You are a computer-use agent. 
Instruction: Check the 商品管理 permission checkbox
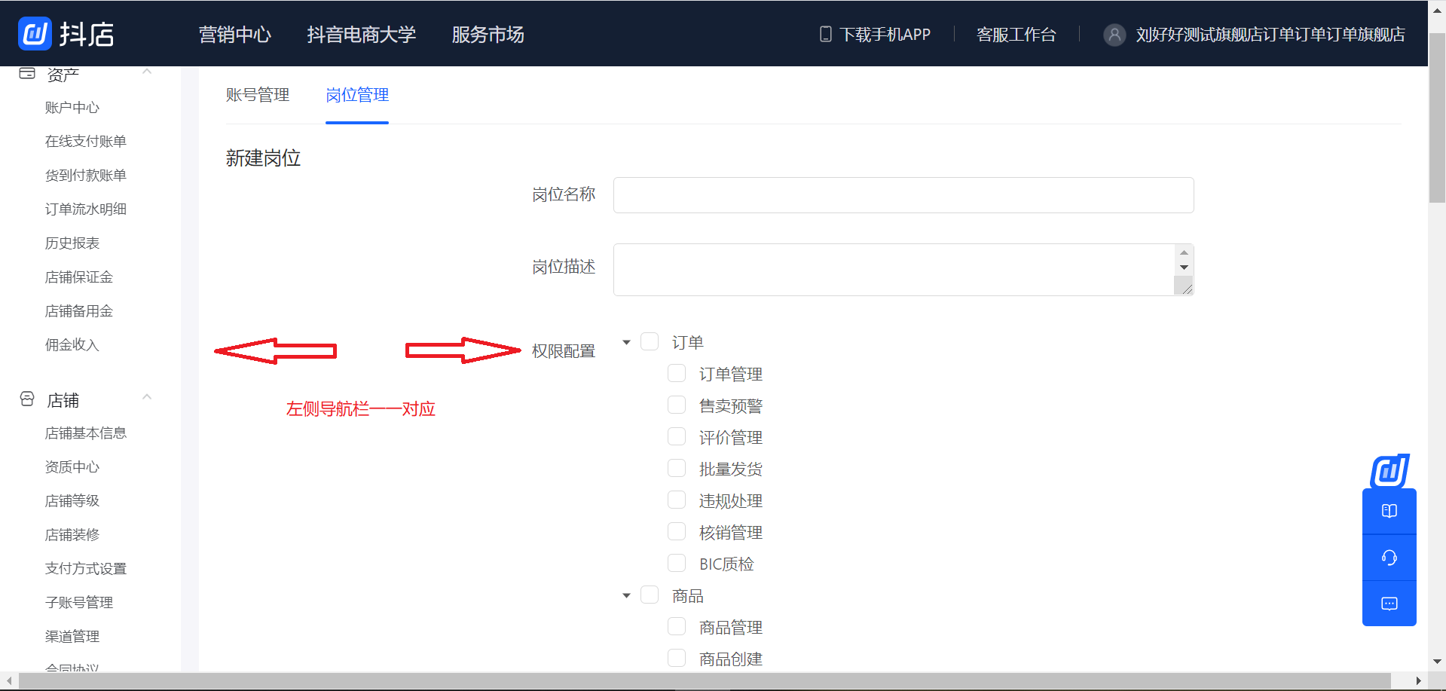click(x=677, y=626)
